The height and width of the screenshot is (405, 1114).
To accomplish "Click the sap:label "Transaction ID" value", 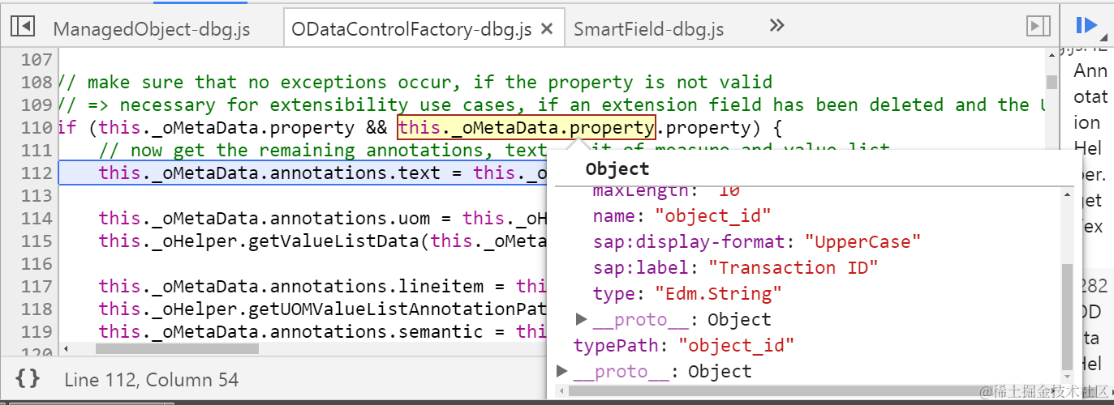I will 794,267.
